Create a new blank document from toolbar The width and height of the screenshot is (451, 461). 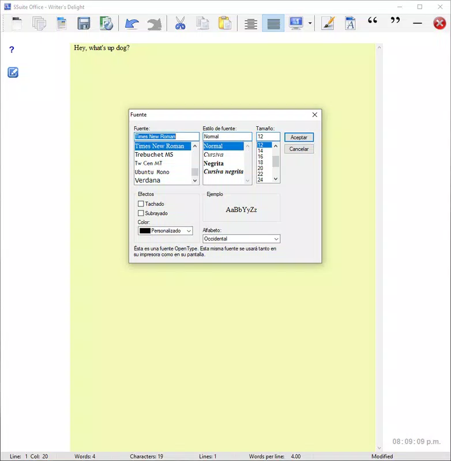(x=17, y=23)
